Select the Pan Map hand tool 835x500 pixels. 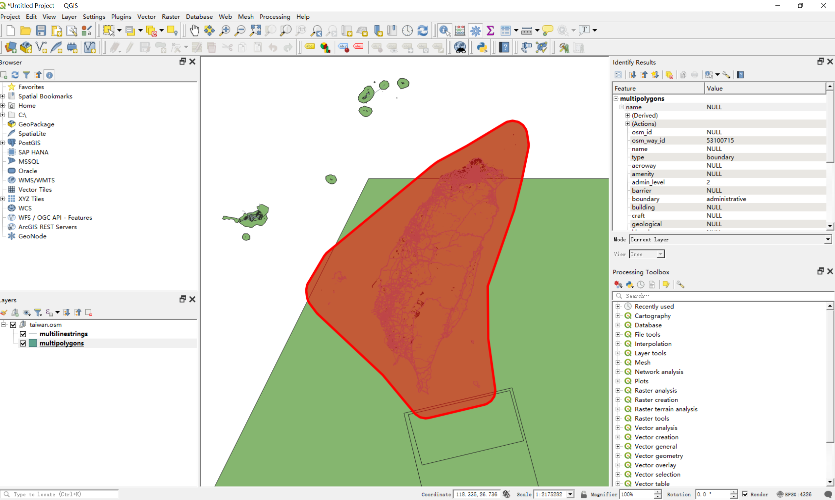(194, 30)
